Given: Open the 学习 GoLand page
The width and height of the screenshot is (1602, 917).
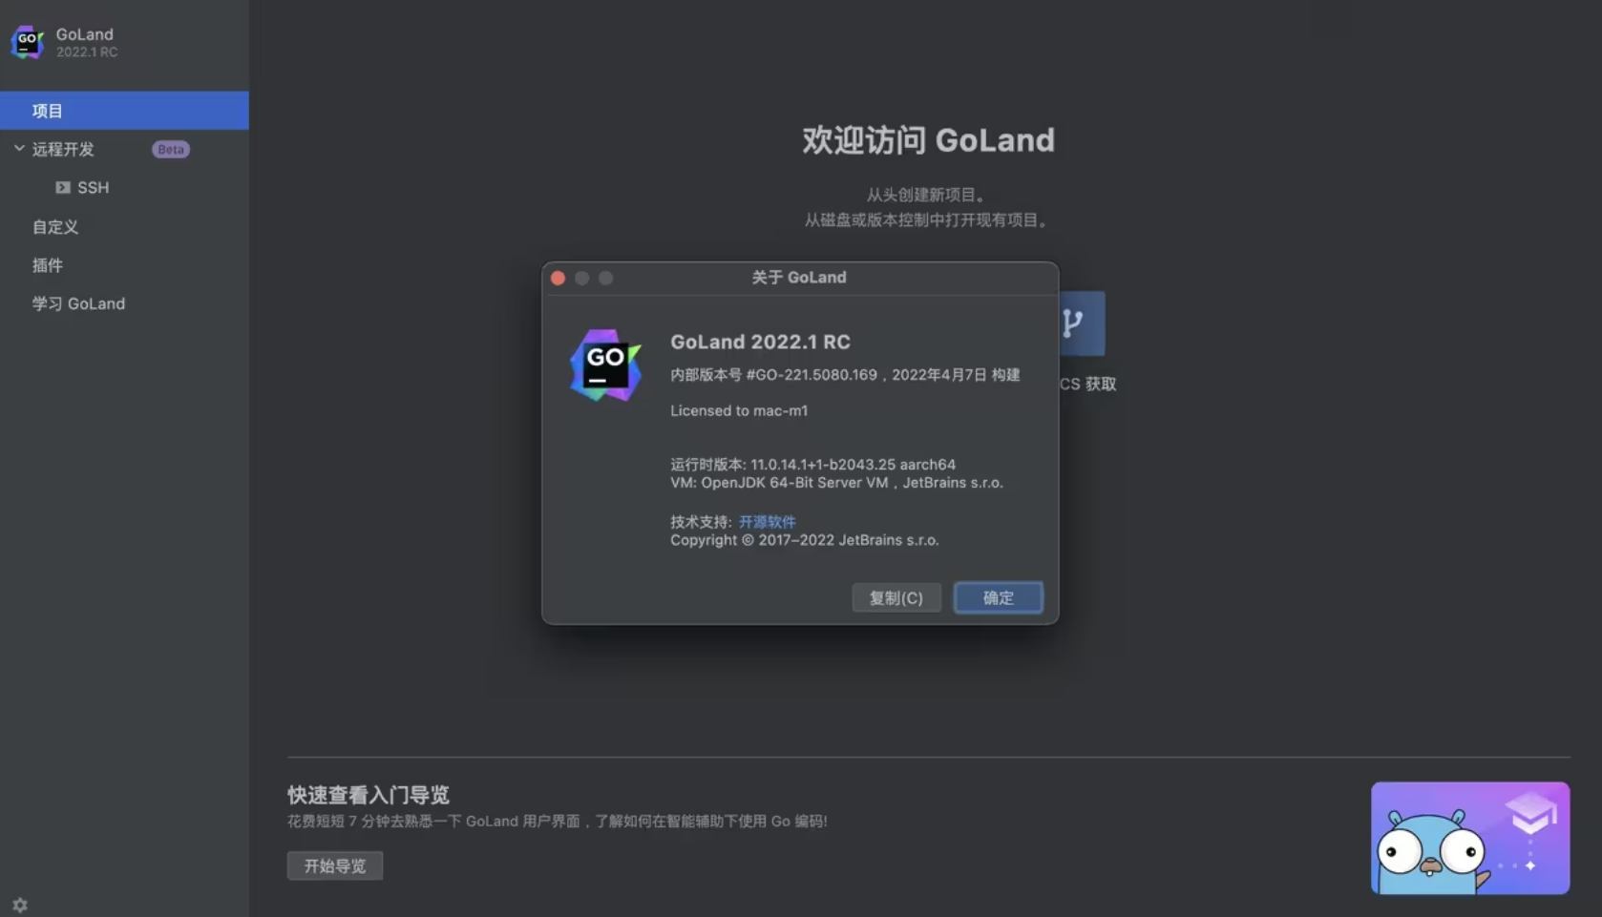Looking at the screenshot, I should pos(78,303).
